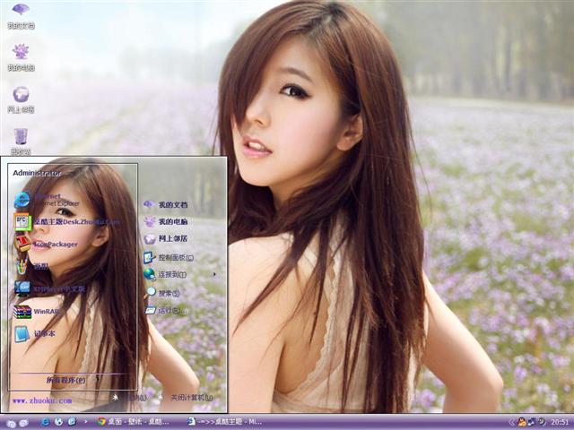Open 记事本 Notepad from the Start menu
Viewport: 574px width, 430px height.
coord(35,333)
